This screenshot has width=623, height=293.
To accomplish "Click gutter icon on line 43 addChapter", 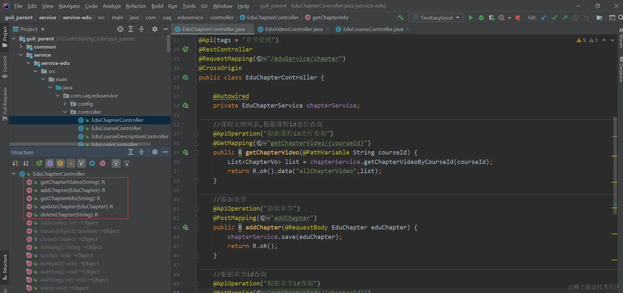I will (185, 227).
